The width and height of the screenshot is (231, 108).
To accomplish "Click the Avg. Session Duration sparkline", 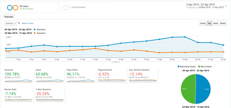I will tap(143, 80).
